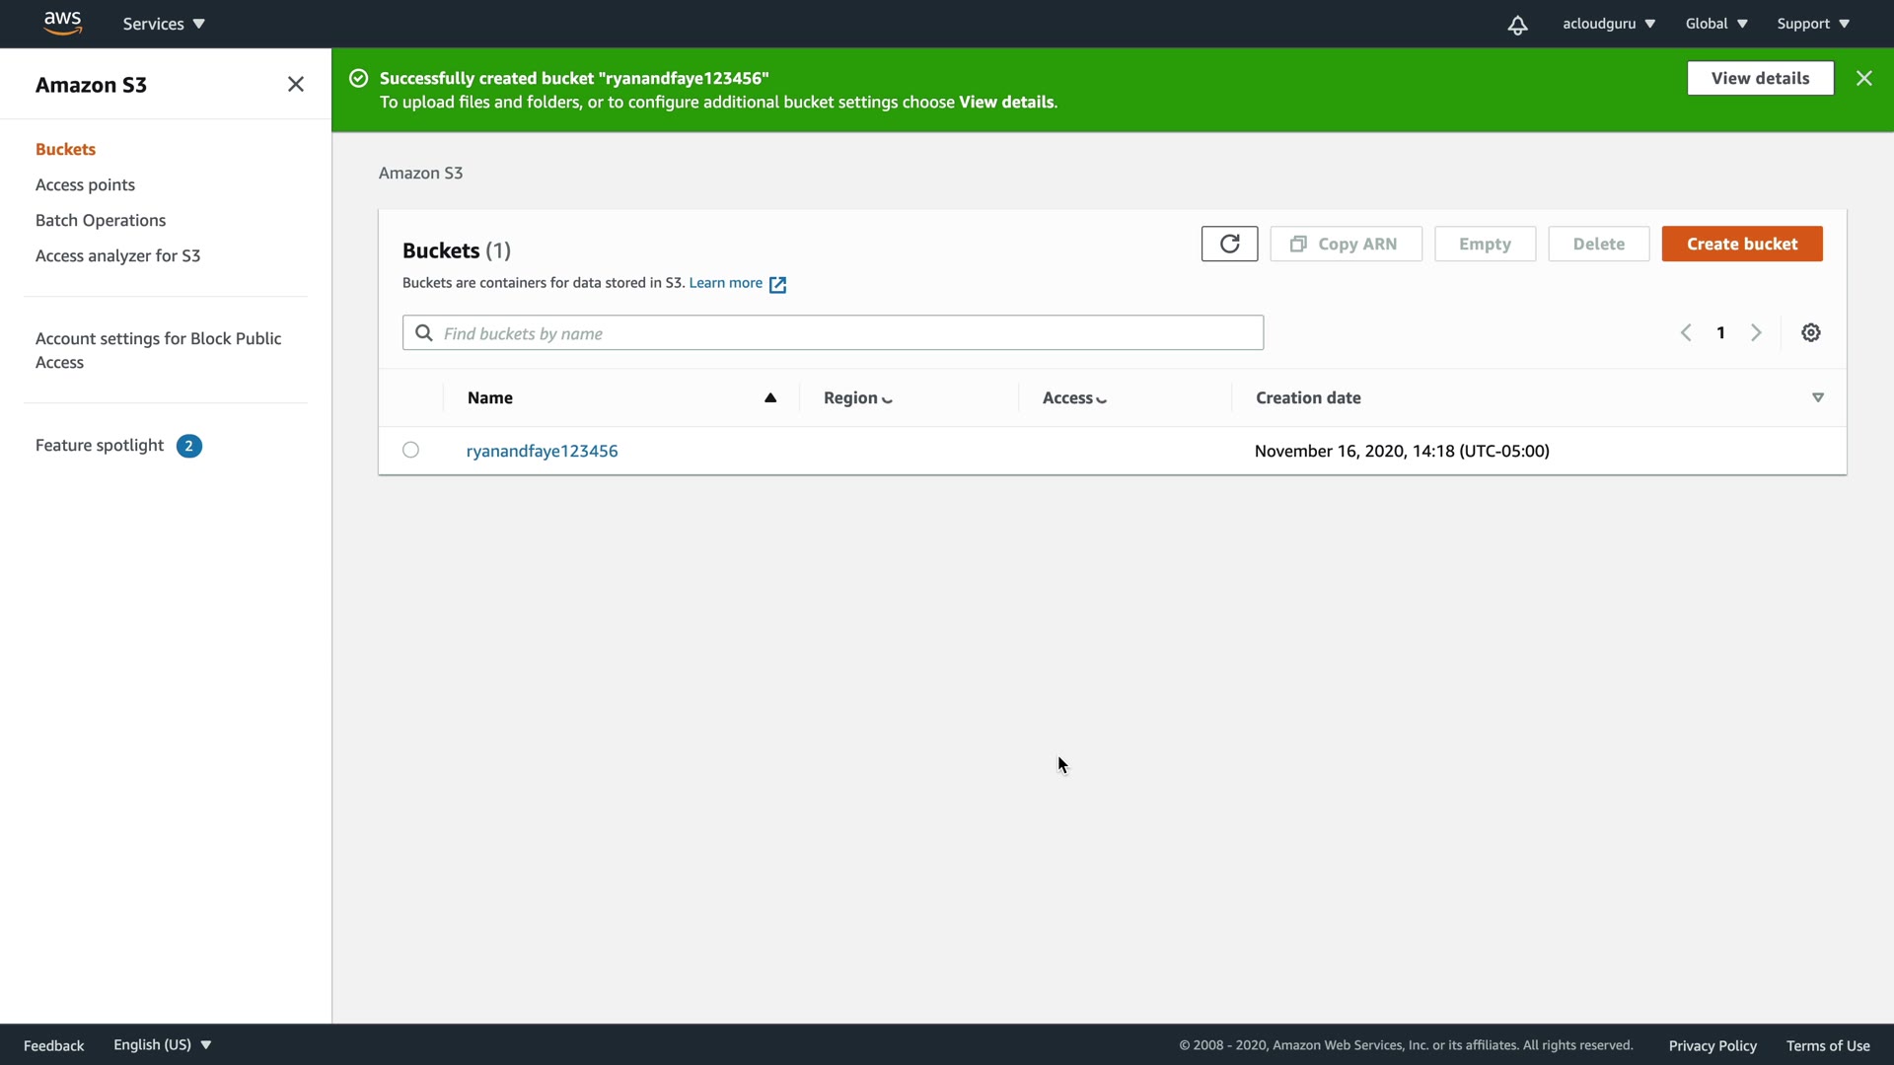
Task: Dismiss the green success banner
Action: 1863,78
